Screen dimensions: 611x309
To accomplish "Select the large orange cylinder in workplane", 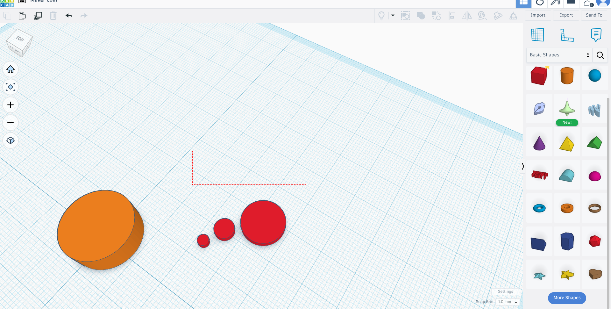I will [x=100, y=230].
